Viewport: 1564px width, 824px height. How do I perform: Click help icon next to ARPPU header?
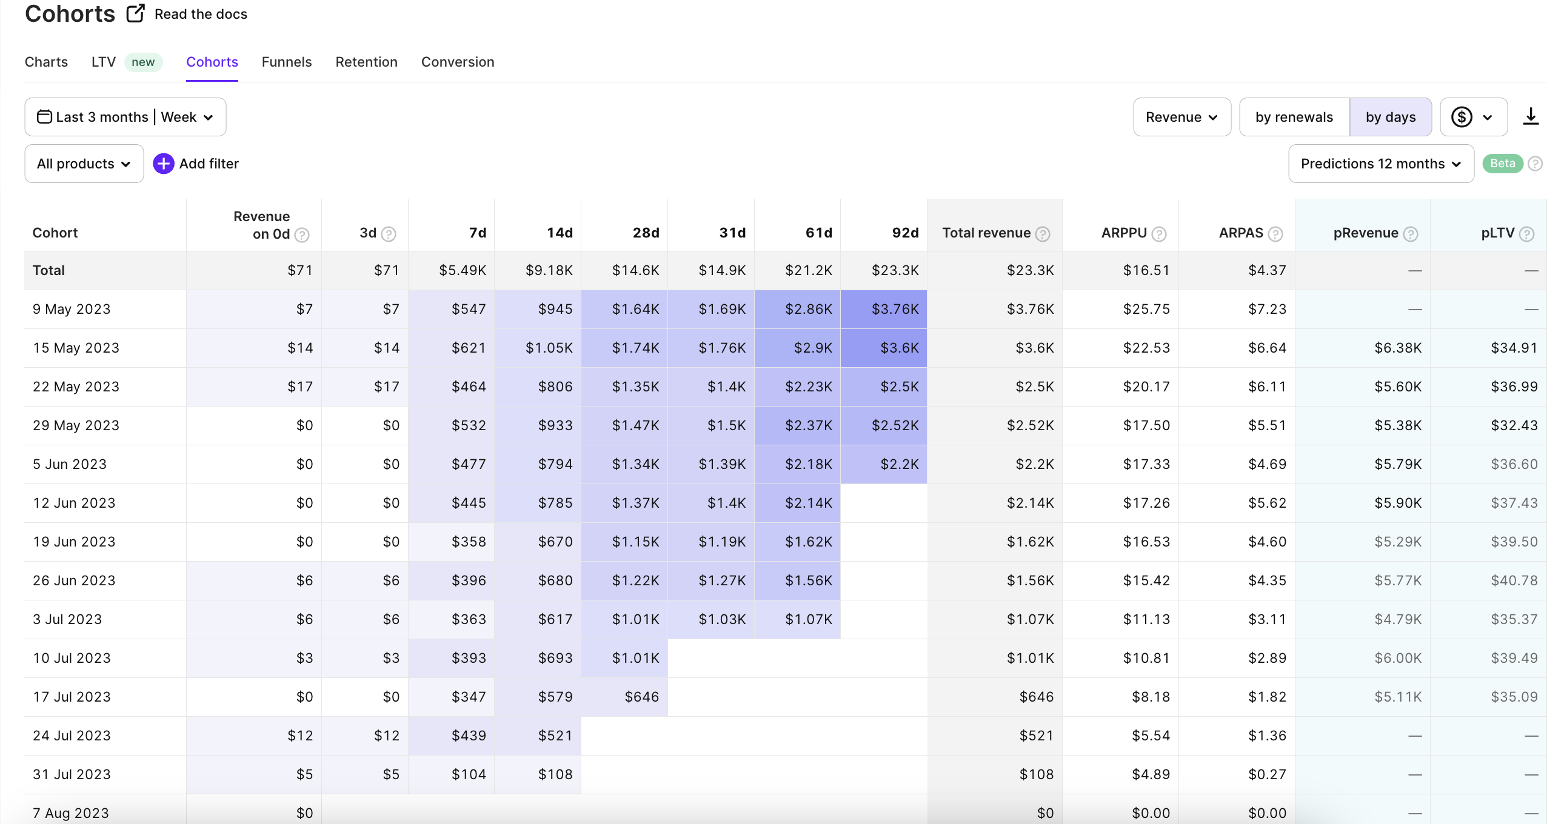point(1158,234)
